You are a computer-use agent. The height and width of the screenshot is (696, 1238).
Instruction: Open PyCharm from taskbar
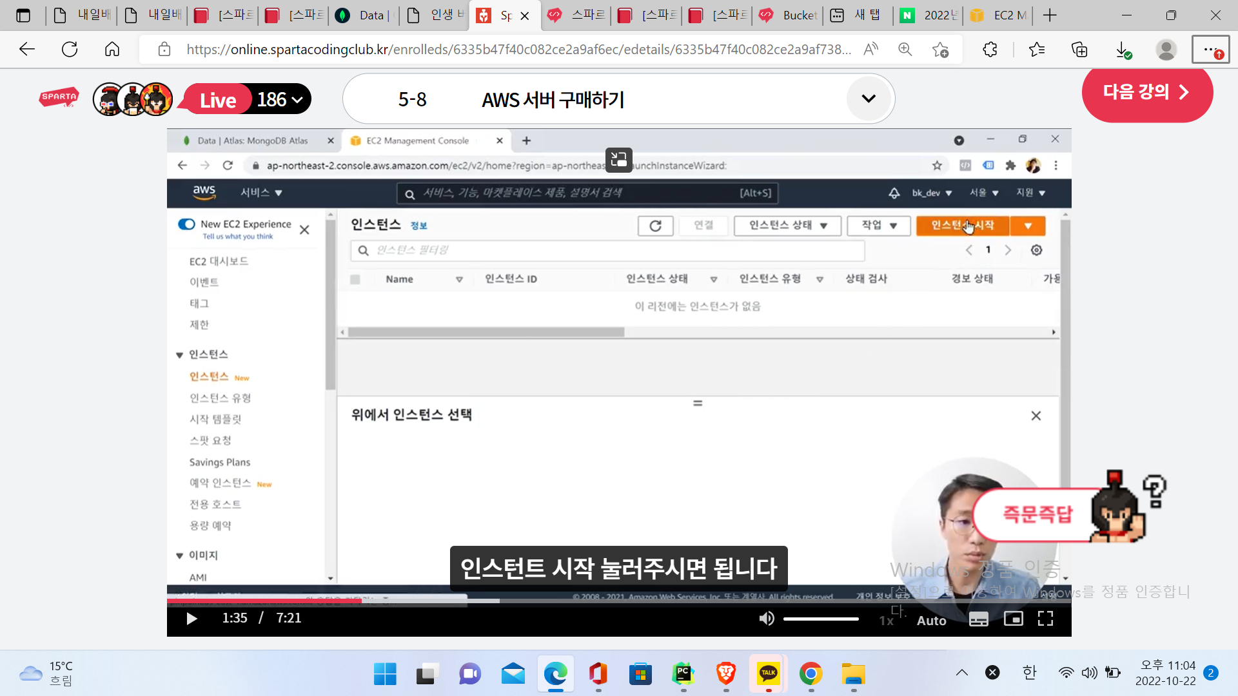(x=683, y=674)
